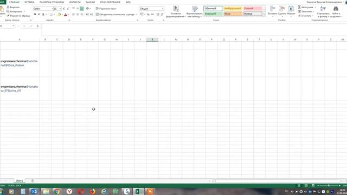Open the ФОРМУЛЫ tab
347x195 pixels.
pos(75,2)
